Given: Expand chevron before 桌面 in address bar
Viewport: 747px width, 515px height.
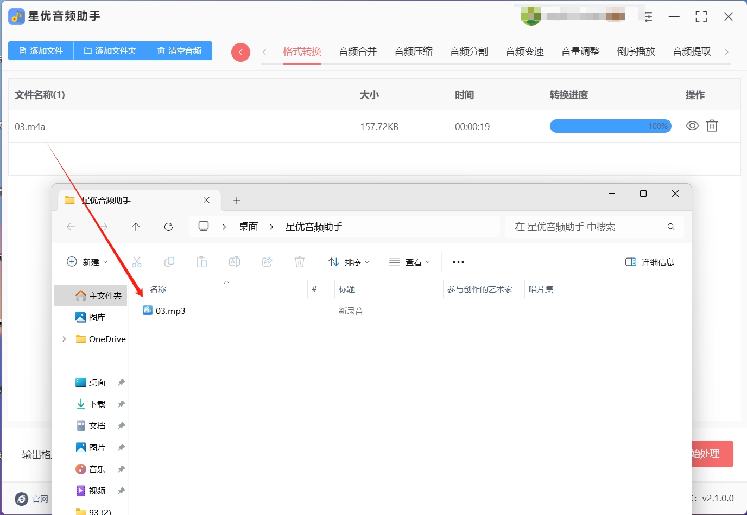Looking at the screenshot, I should click(x=224, y=227).
